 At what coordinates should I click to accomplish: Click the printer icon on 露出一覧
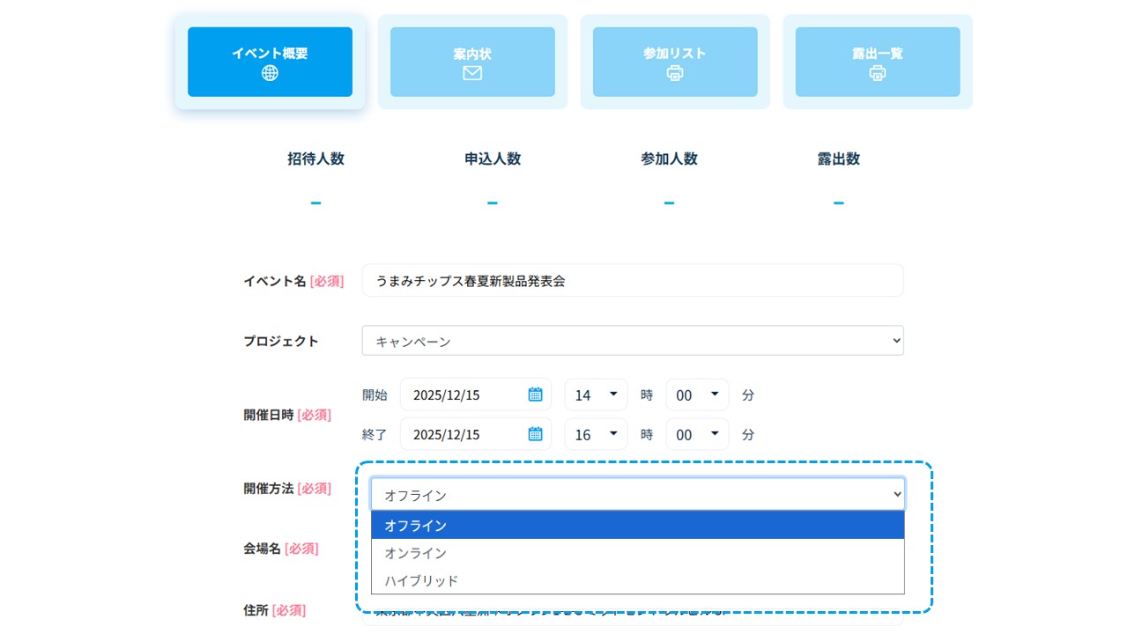(878, 73)
